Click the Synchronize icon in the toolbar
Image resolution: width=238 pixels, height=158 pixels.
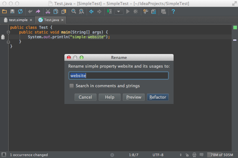20,12
